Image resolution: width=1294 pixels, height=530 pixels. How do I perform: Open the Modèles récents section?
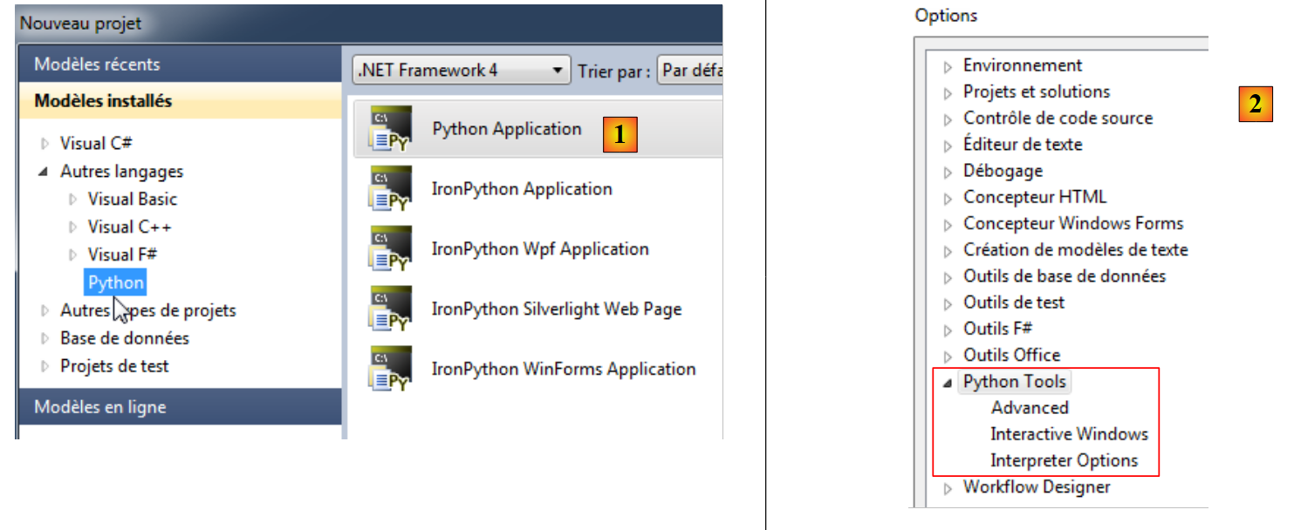click(97, 65)
